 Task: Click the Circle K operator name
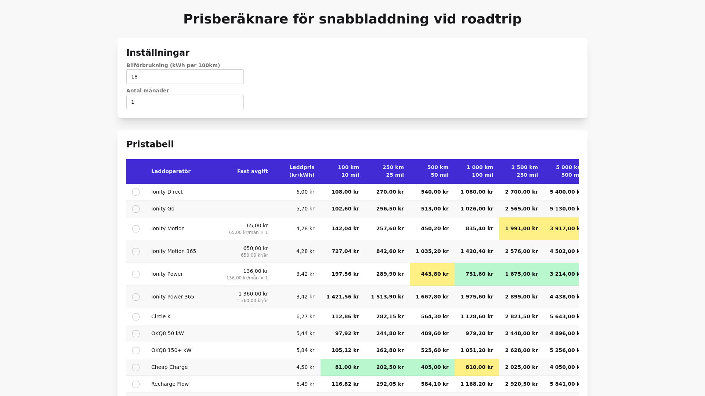click(161, 316)
